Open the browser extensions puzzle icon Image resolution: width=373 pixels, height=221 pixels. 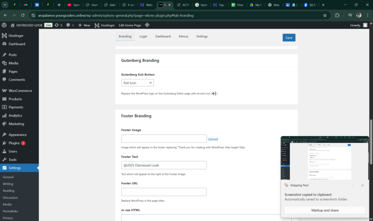(337, 16)
